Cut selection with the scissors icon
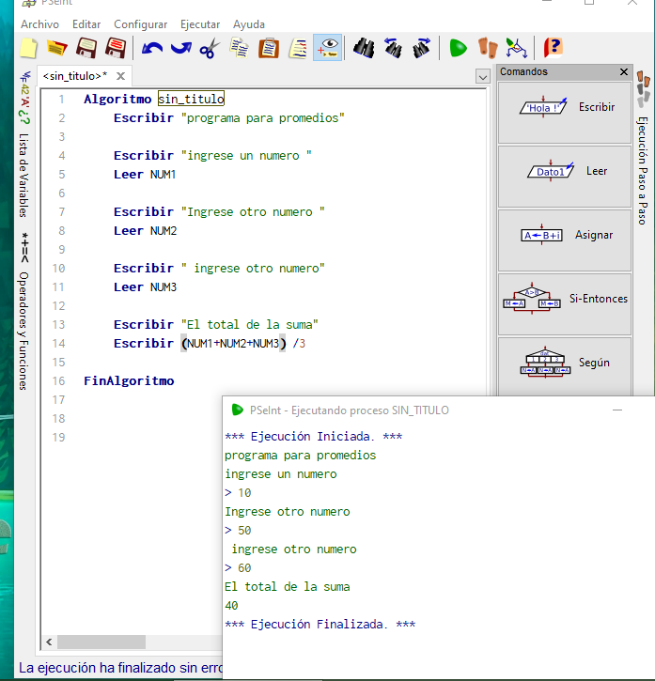Image resolution: width=655 pixels, height=681 pixels. (210, 48)
